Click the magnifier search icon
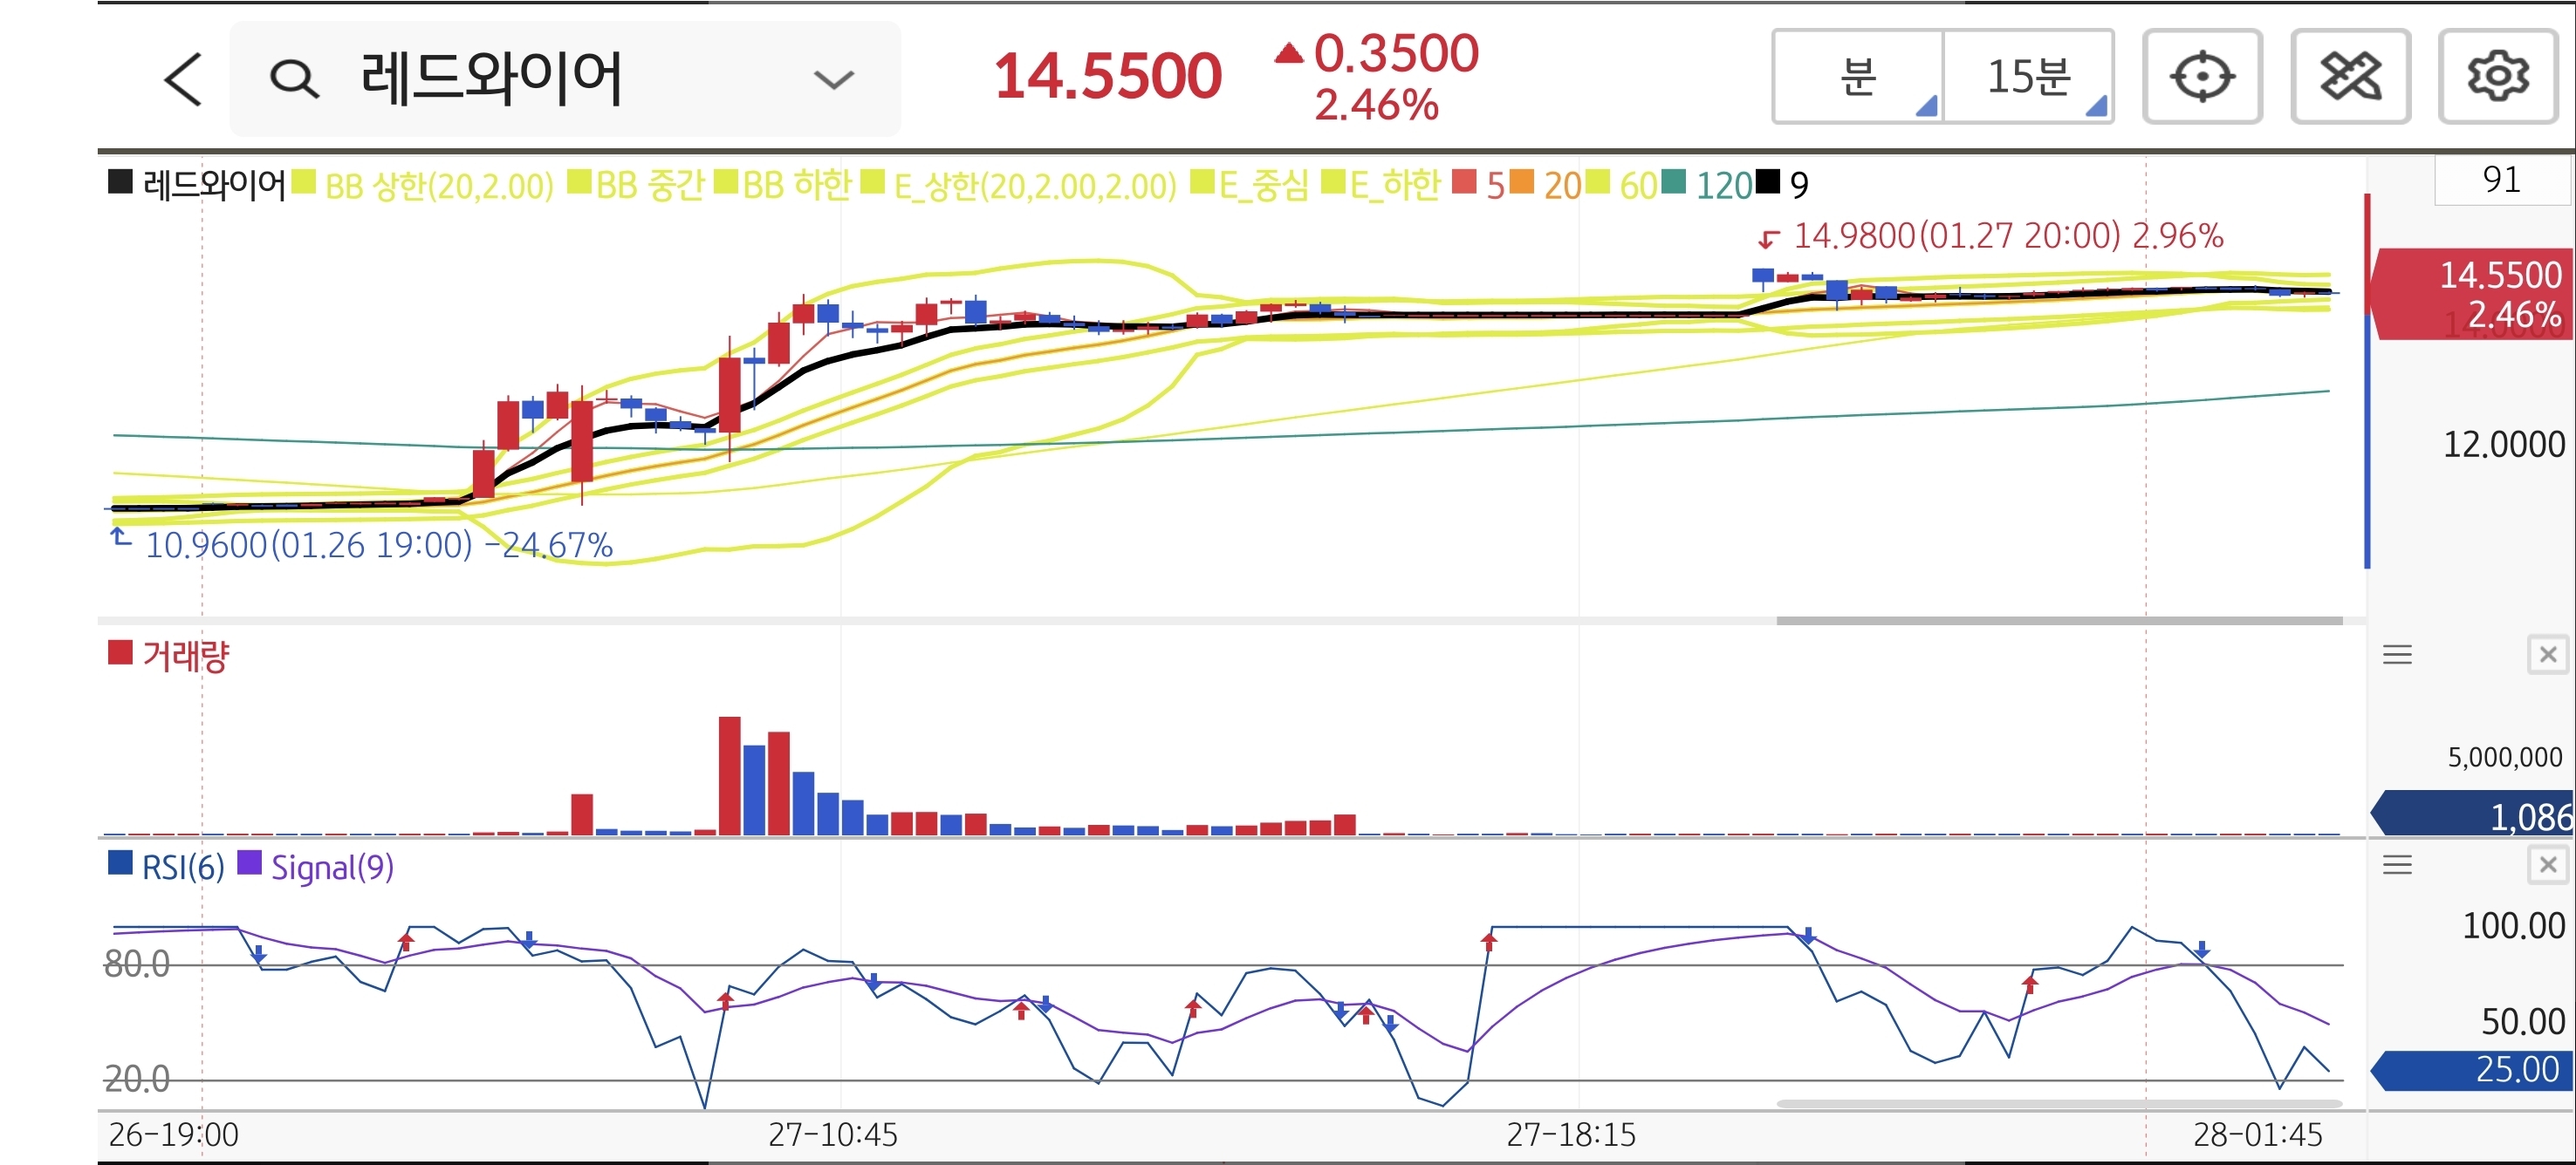 coord(294,78)
